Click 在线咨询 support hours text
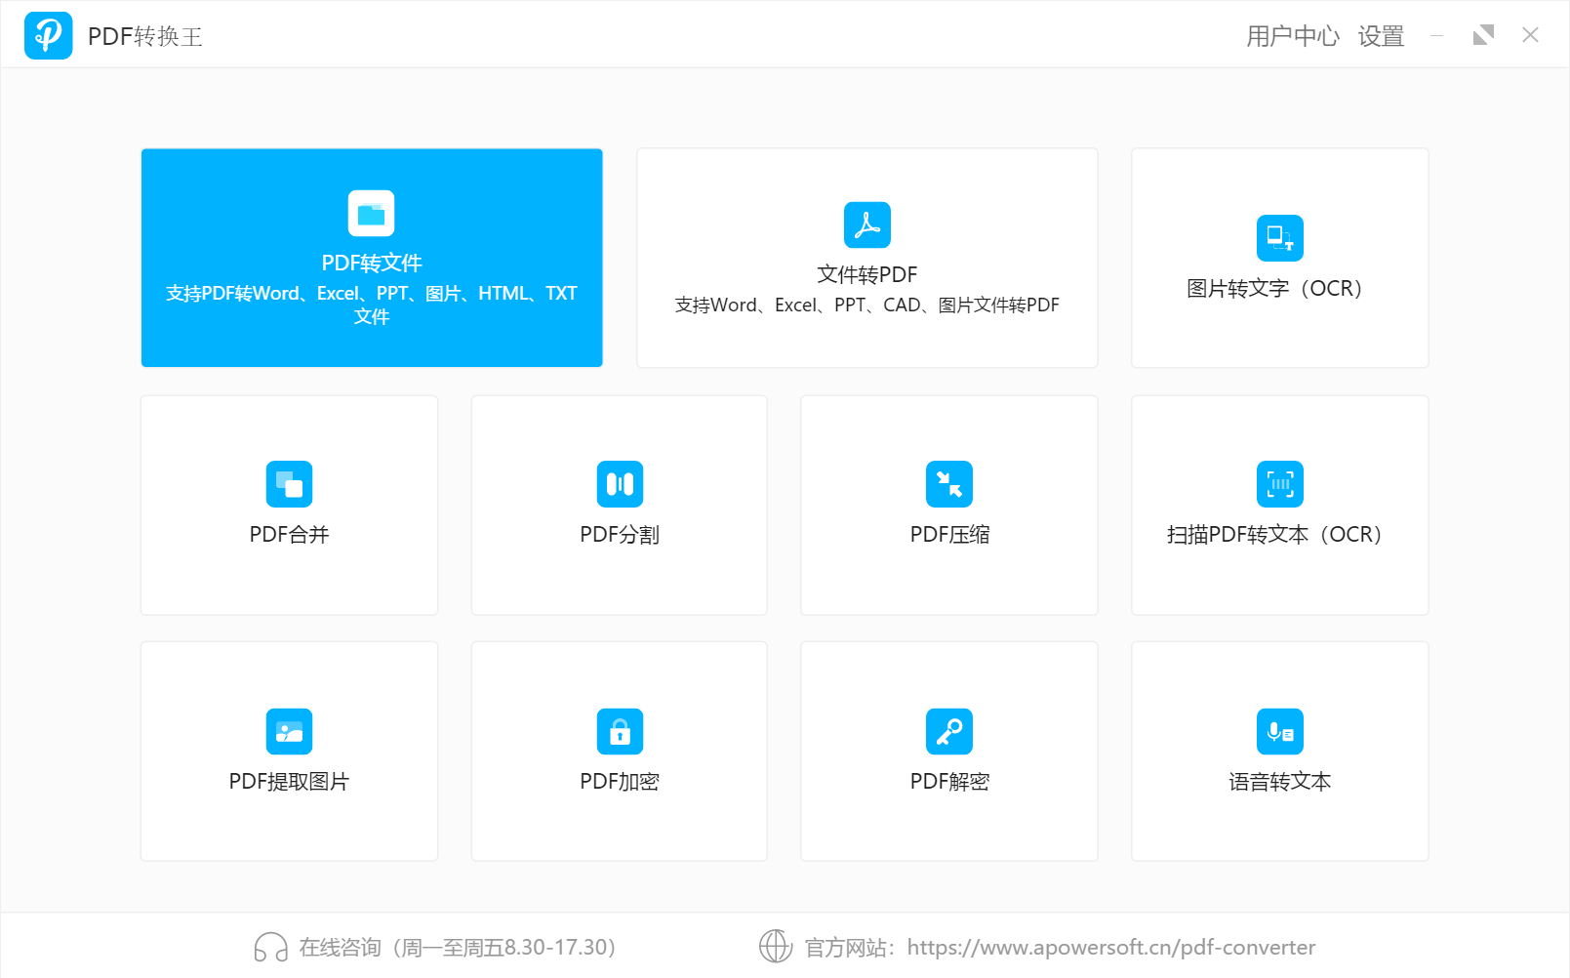The image size is (1570, 978). click(458, 947)
